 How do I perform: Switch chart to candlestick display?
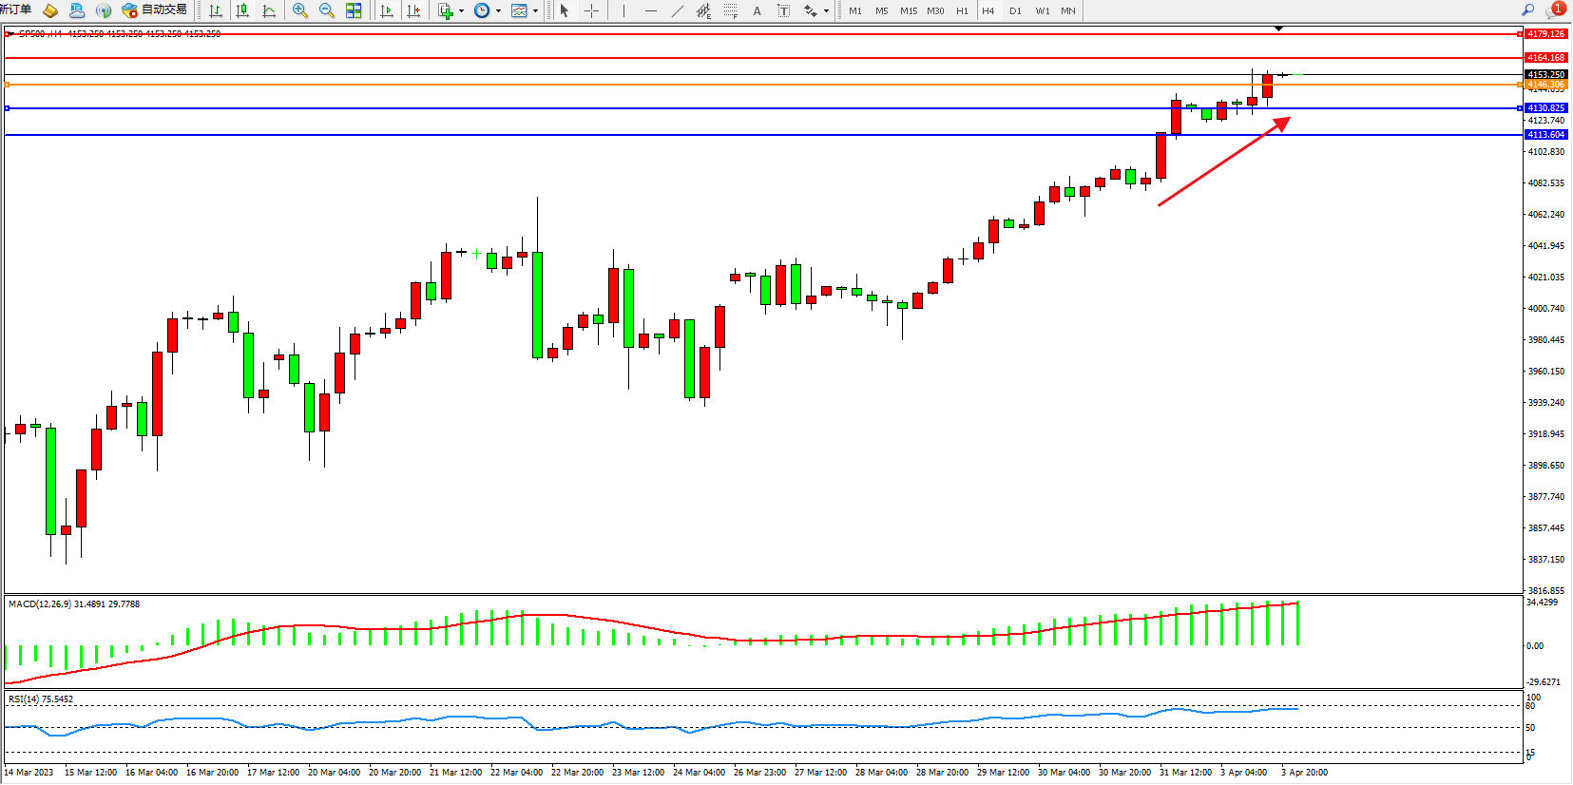[242, 10]
